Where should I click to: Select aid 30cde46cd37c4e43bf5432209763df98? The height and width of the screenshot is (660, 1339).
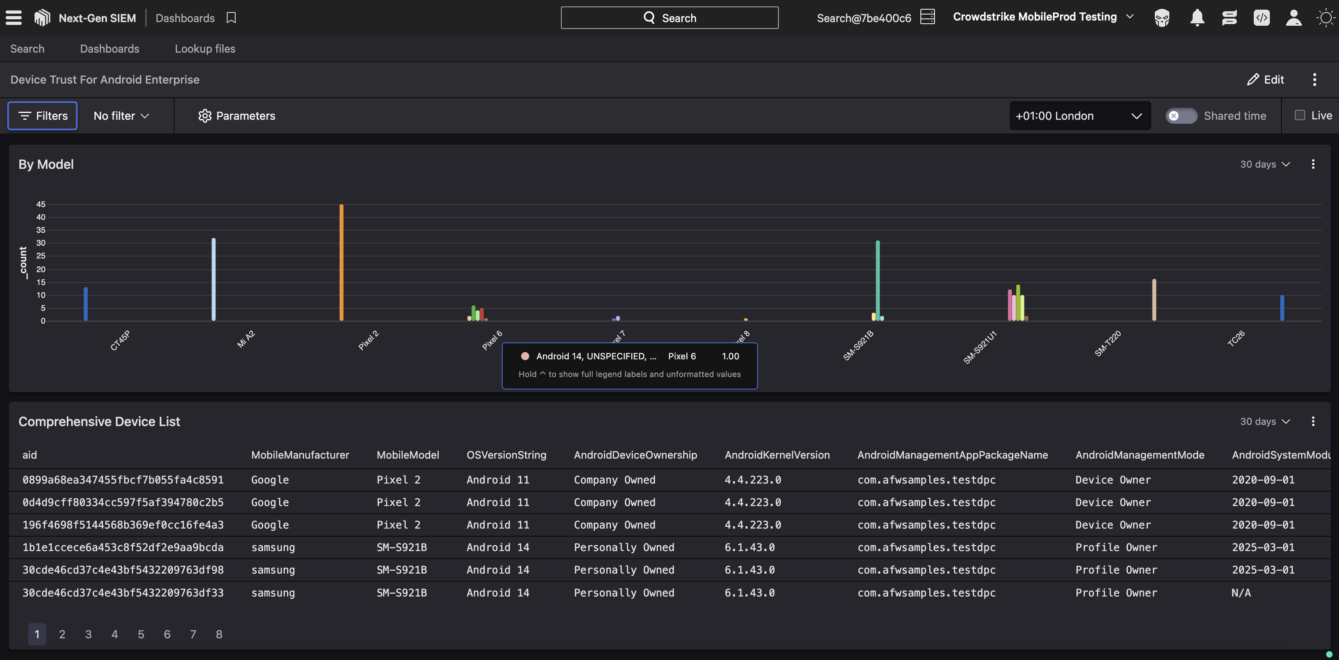(x=123, y=570)
